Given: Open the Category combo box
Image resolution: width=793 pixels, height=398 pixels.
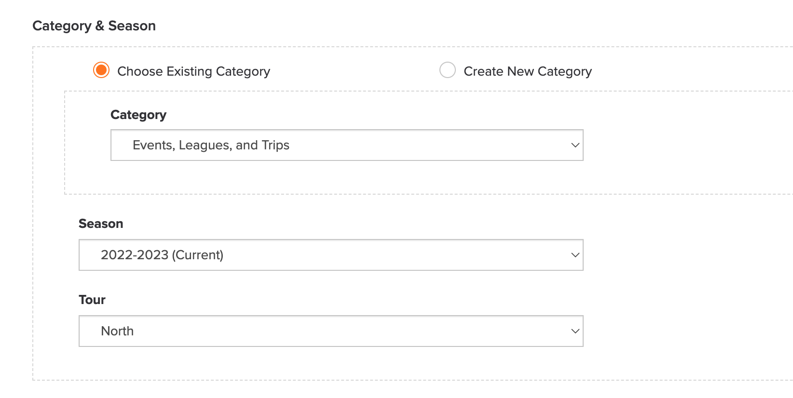Looking at the screenshot, I should [347, 145].
